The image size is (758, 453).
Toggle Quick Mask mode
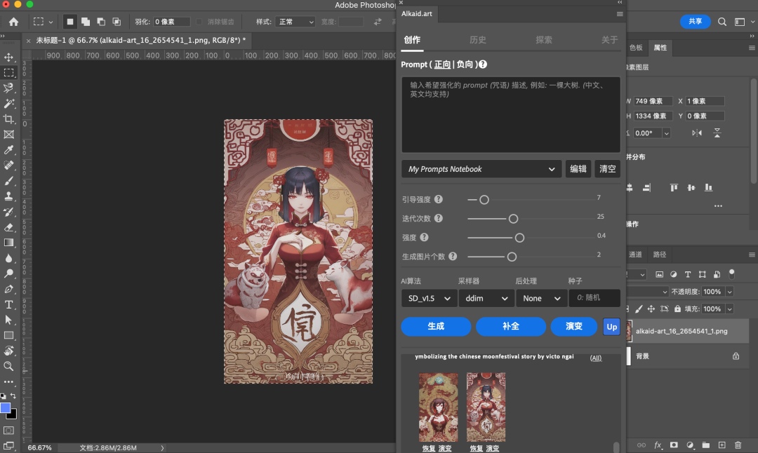click(8, 431)
